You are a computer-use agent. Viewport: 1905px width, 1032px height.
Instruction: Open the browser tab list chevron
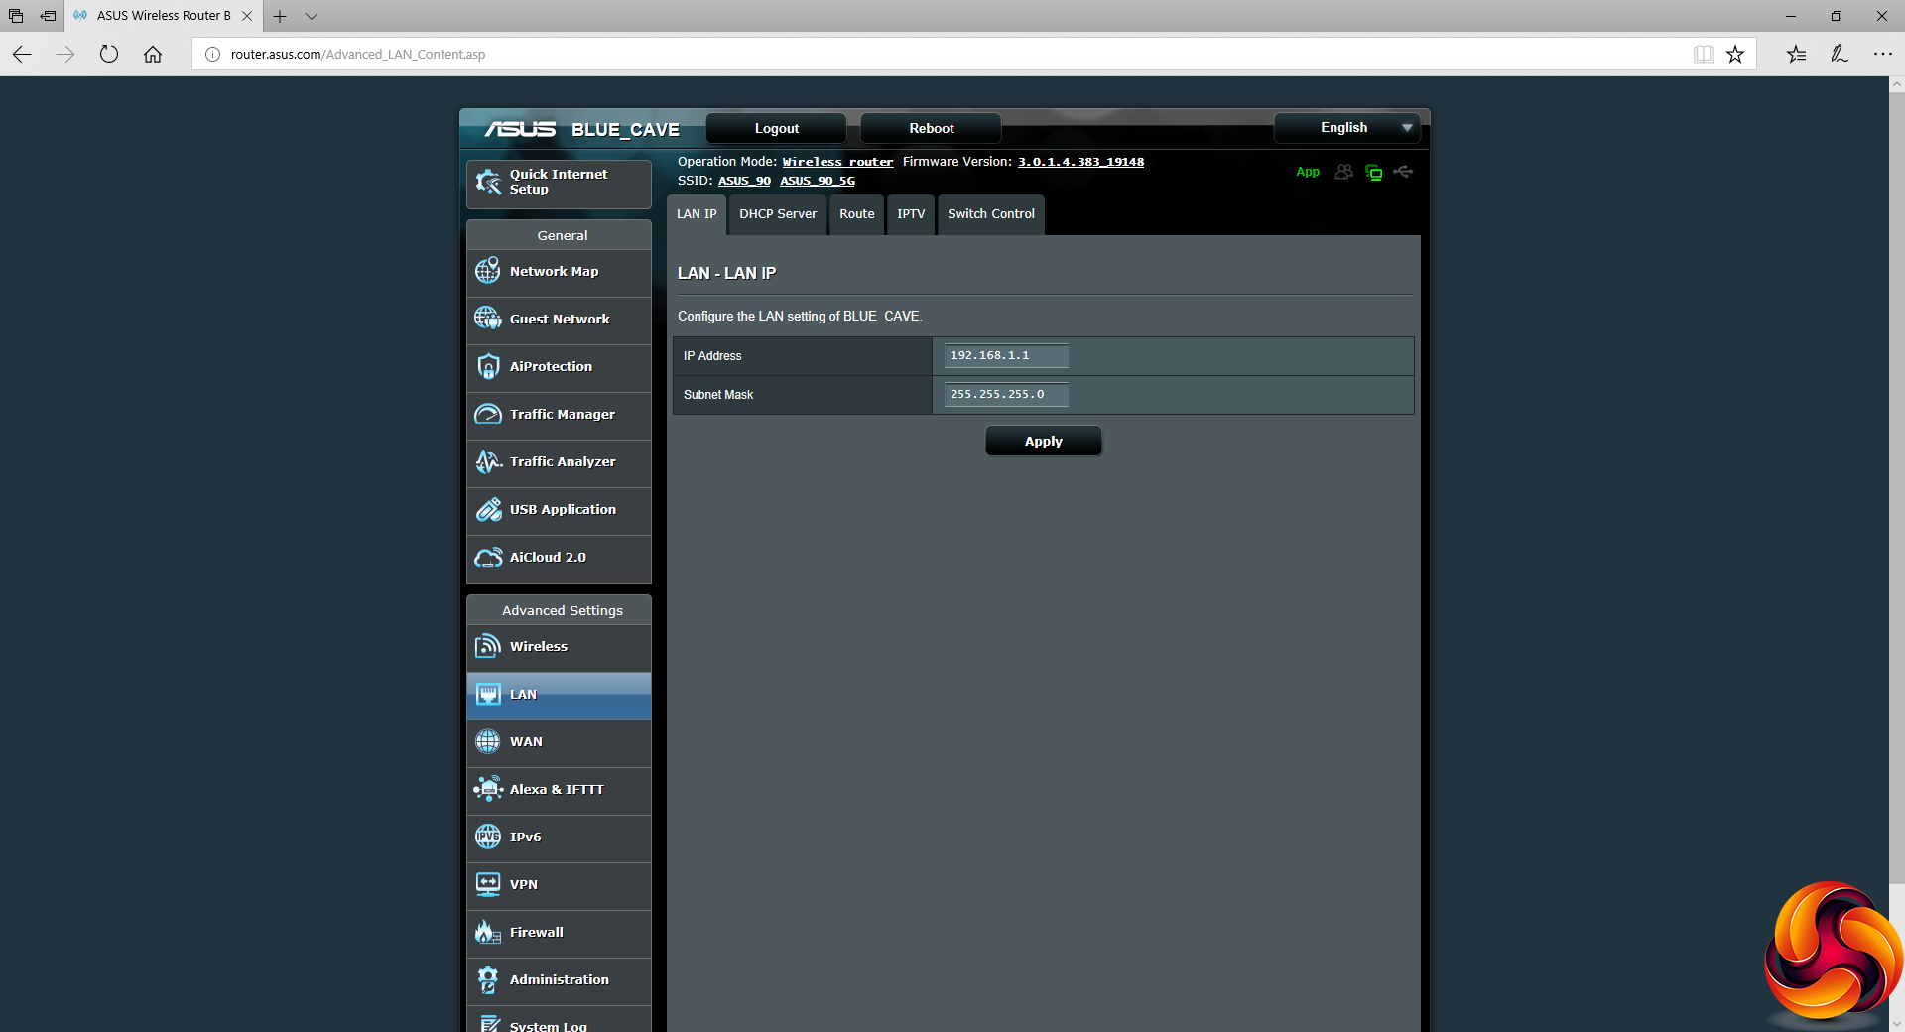312,16
